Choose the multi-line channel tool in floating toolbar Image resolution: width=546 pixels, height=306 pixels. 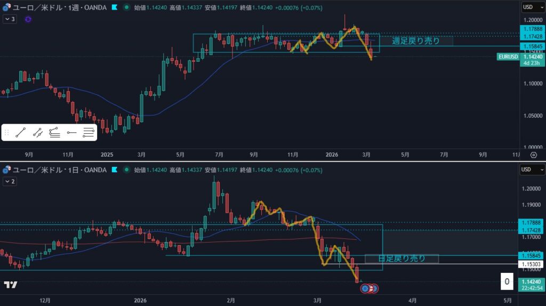click(54, 133)
